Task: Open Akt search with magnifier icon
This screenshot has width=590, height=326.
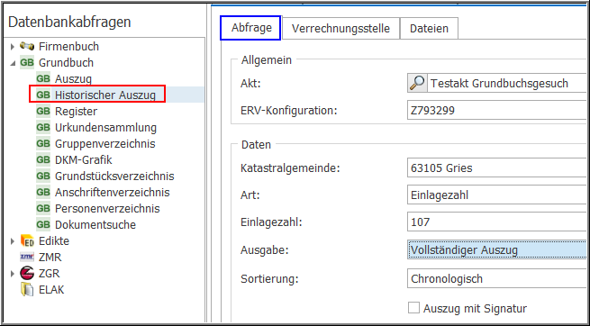Action: pyautogui.click(x=417, y=83)
